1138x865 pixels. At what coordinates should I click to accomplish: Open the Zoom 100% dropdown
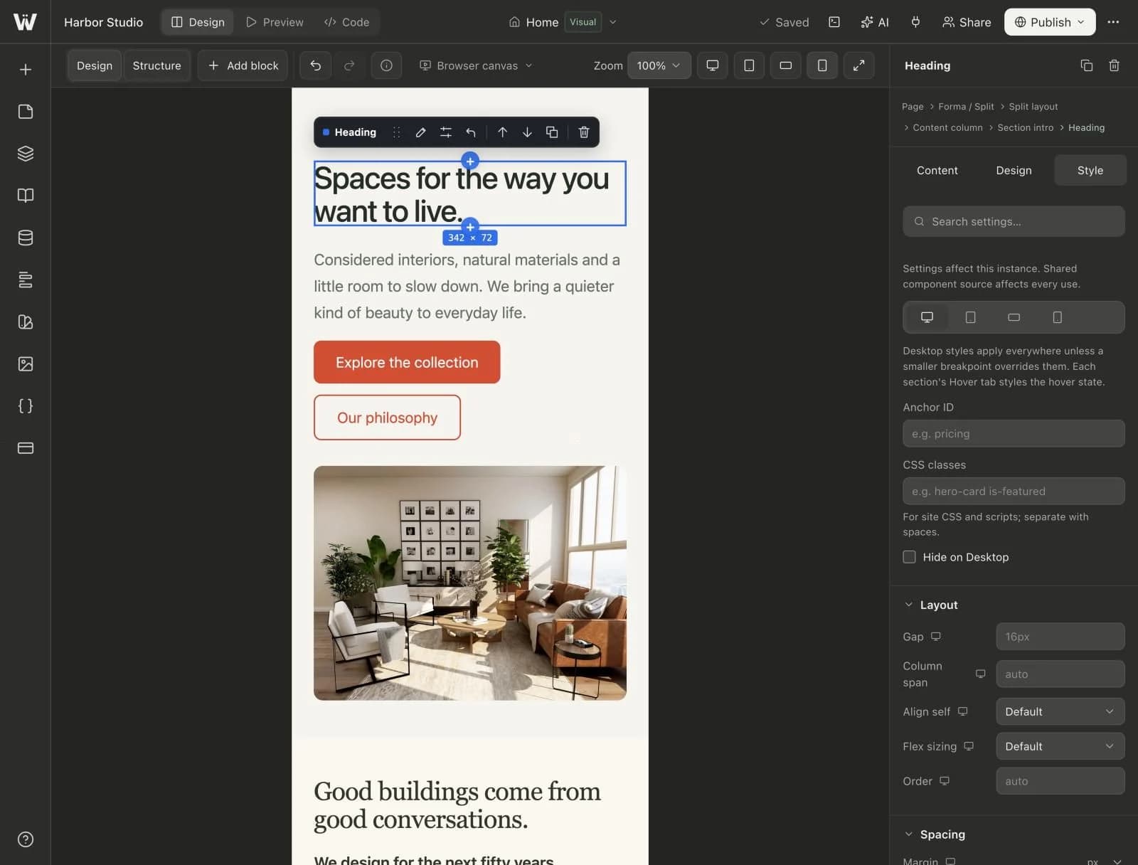[659, 65]
